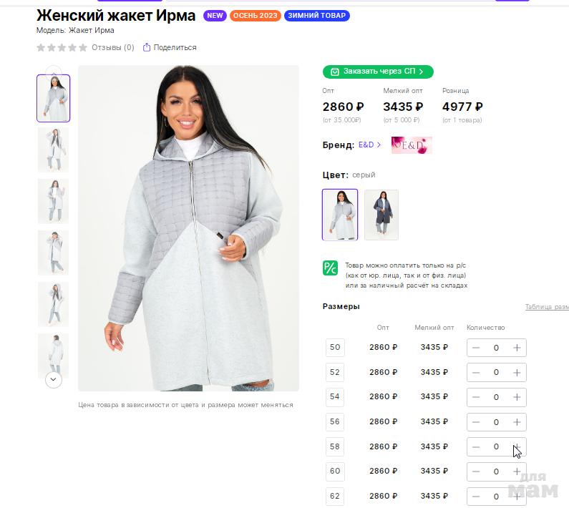Click the Share icon next to Поделиться
The image size is (569, 508).
(x=147, y=47)
